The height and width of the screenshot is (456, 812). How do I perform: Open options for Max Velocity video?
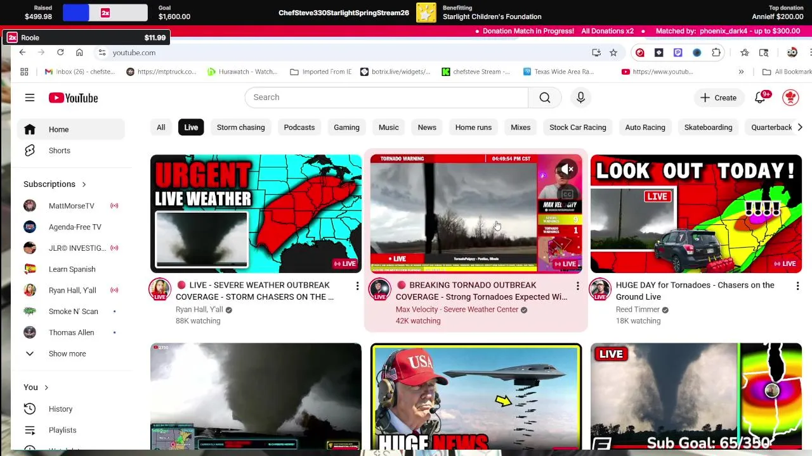577,286
